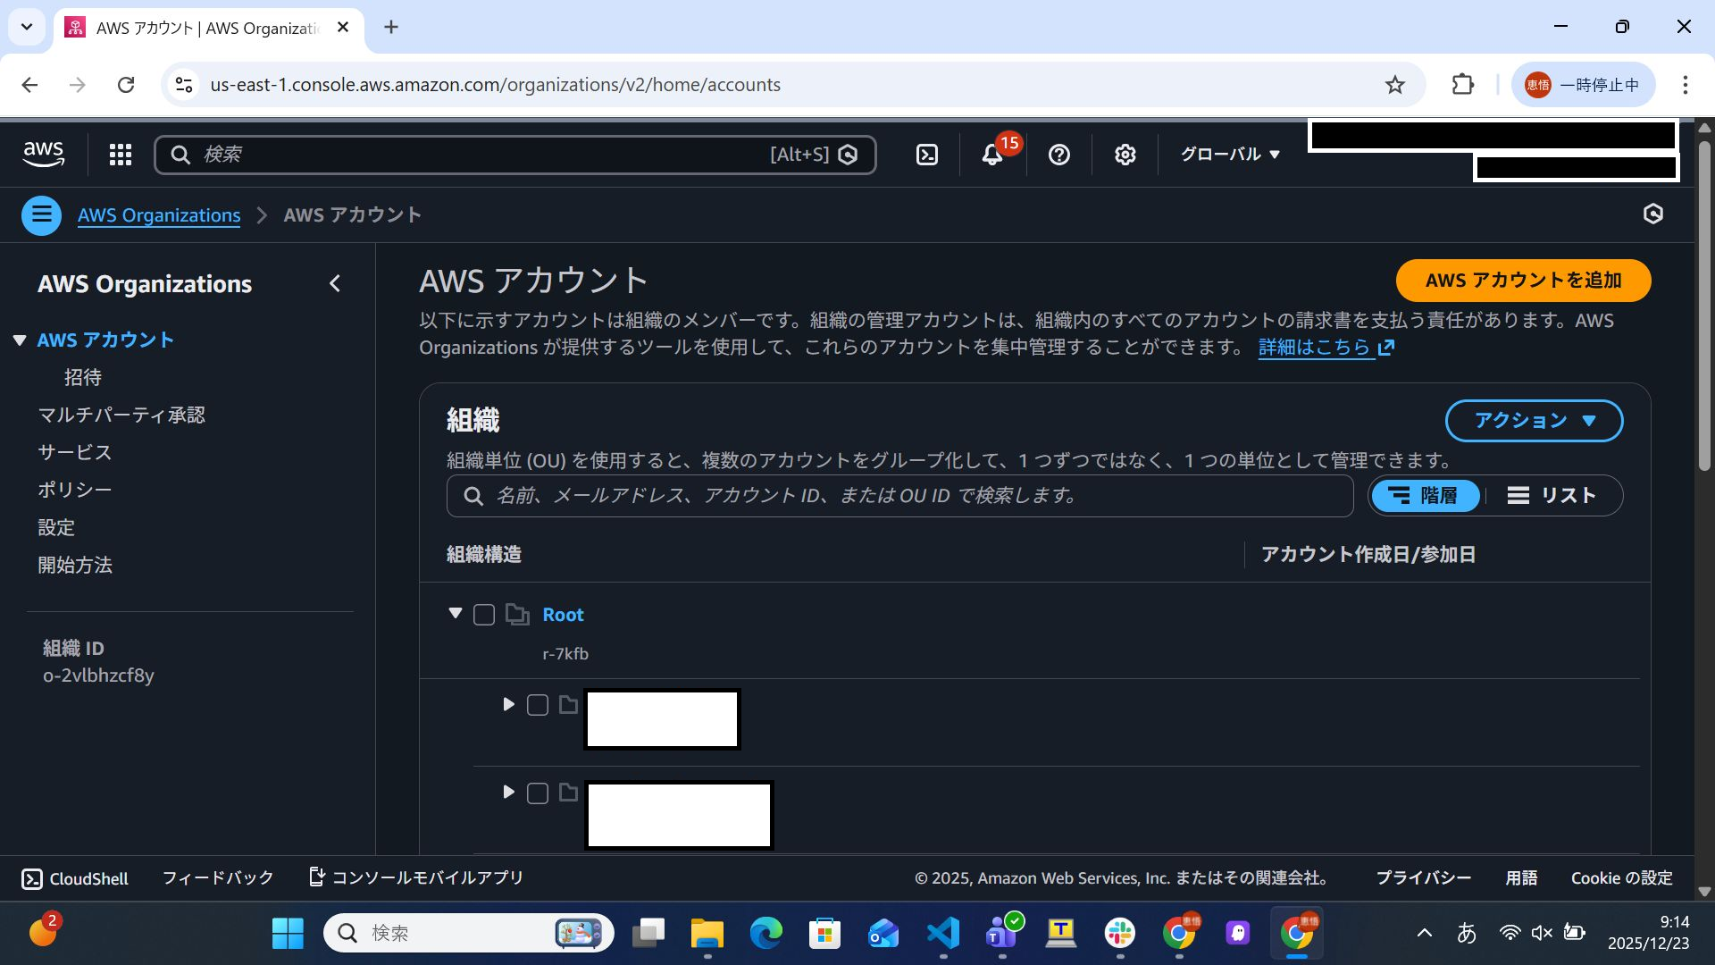The height and width of the screenshot is (965, 1715).
Task: Open the アクション dropdown menu
Action: tap(1534, 421)
